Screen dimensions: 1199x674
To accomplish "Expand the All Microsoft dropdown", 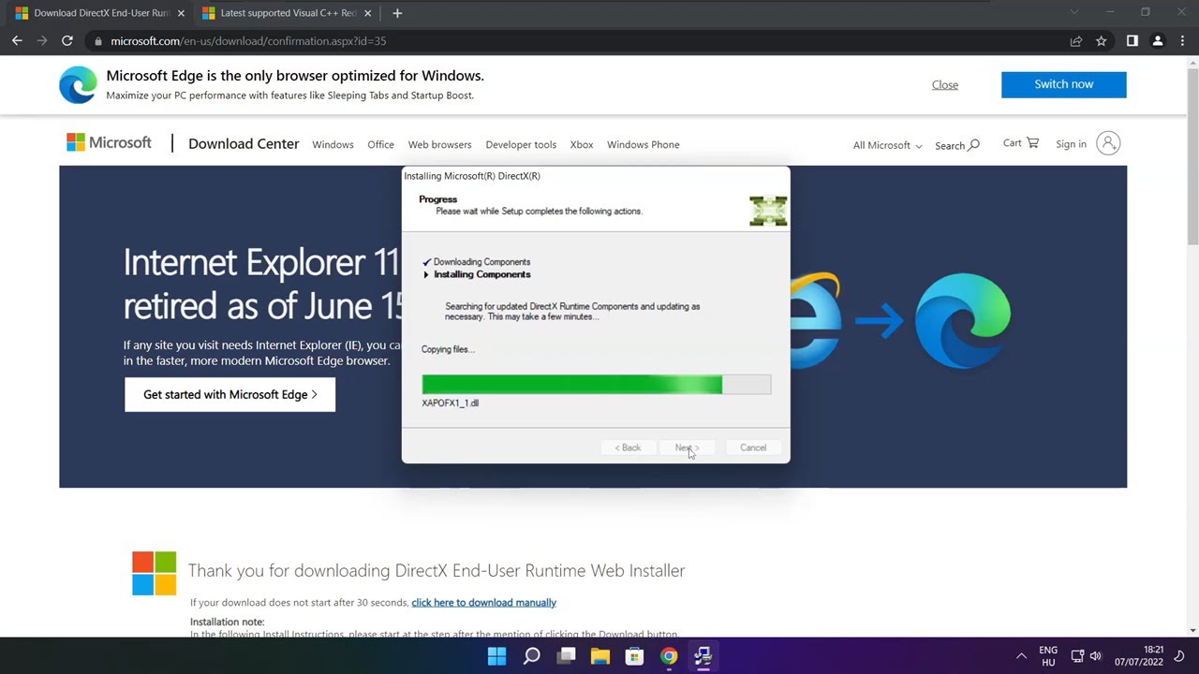I will 887,145.
